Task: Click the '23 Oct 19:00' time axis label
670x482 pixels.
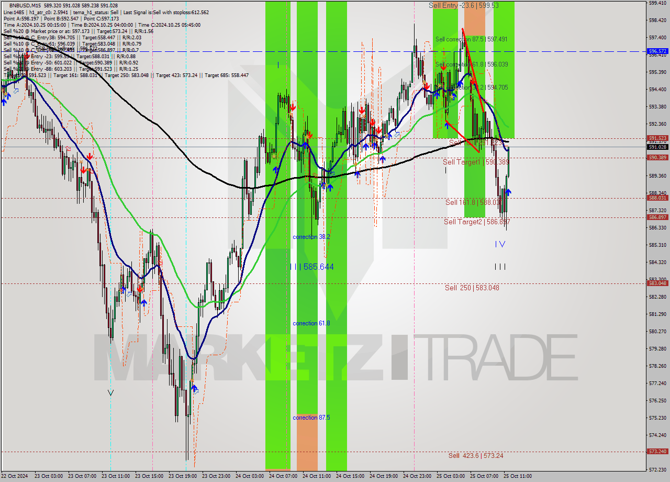Action: tap(182, 476)
